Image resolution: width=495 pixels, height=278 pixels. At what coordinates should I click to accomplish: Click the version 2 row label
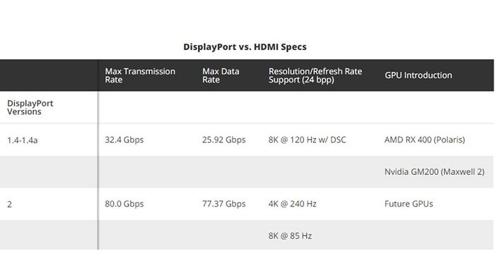point(9,205)
